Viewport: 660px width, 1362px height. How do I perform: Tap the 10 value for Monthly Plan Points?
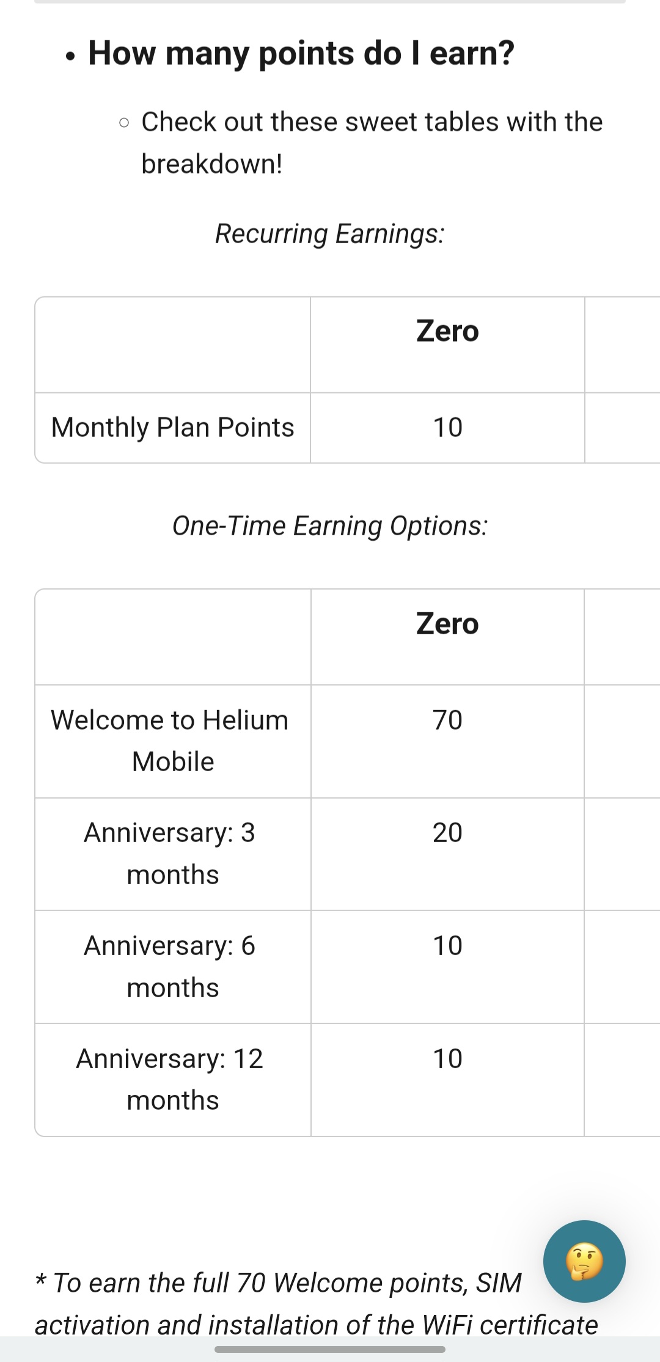click(x=447, y=428)
